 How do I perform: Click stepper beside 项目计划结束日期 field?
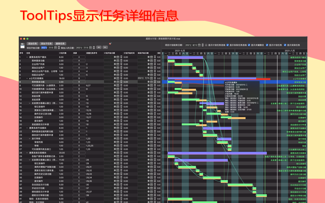pyautogui.click(x=203, y=45)
